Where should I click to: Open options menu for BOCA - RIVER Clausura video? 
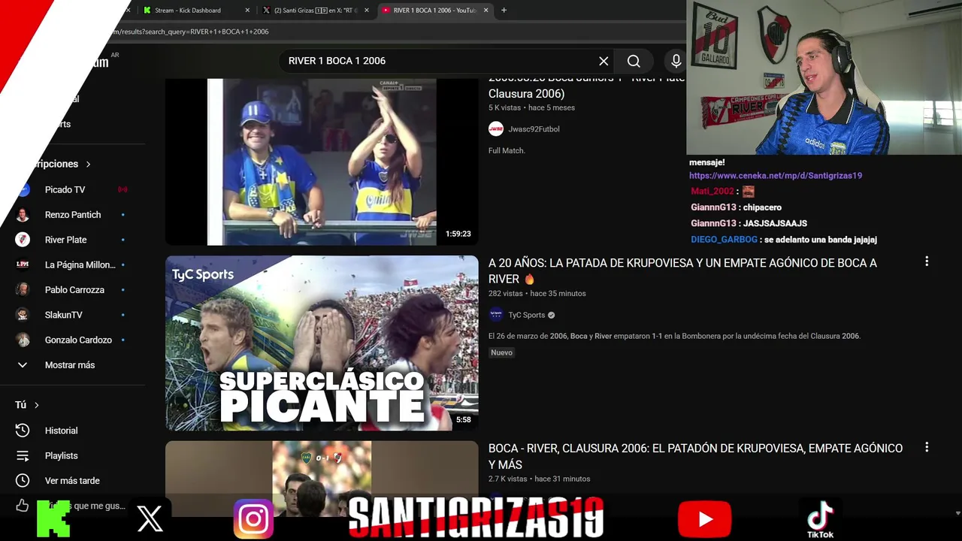point(927,447)
